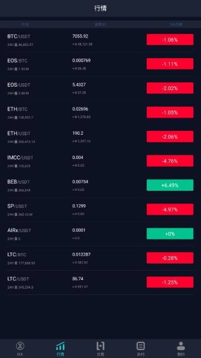The width and height of the screenshot is (201, 358).
Task: Tap the -1.06% change button
Action: tap(170, 40)
